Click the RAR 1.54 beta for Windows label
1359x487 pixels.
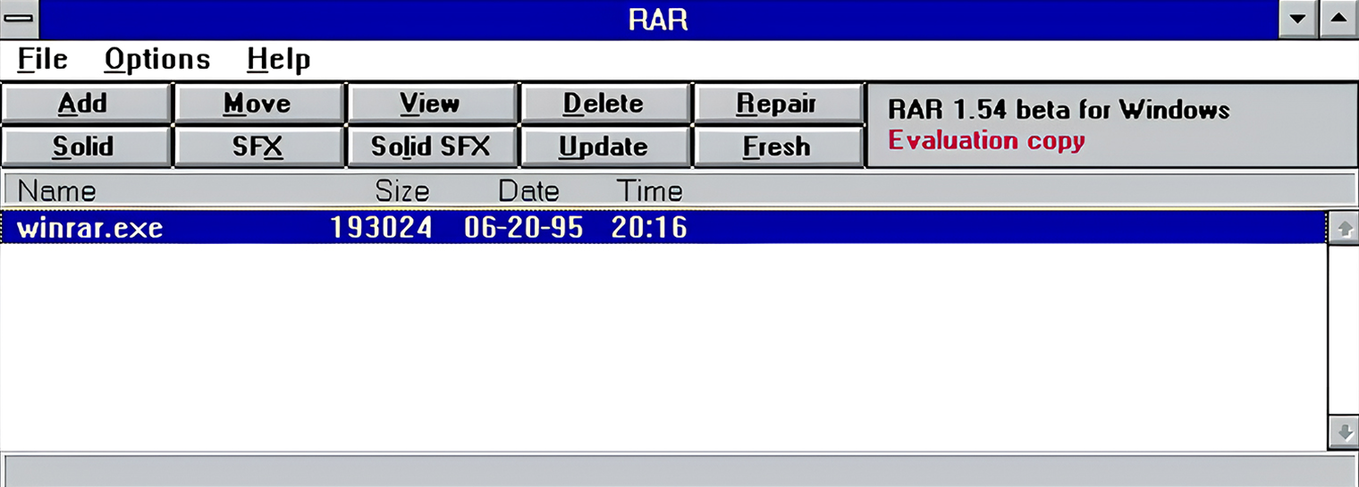click(1059, 110)
